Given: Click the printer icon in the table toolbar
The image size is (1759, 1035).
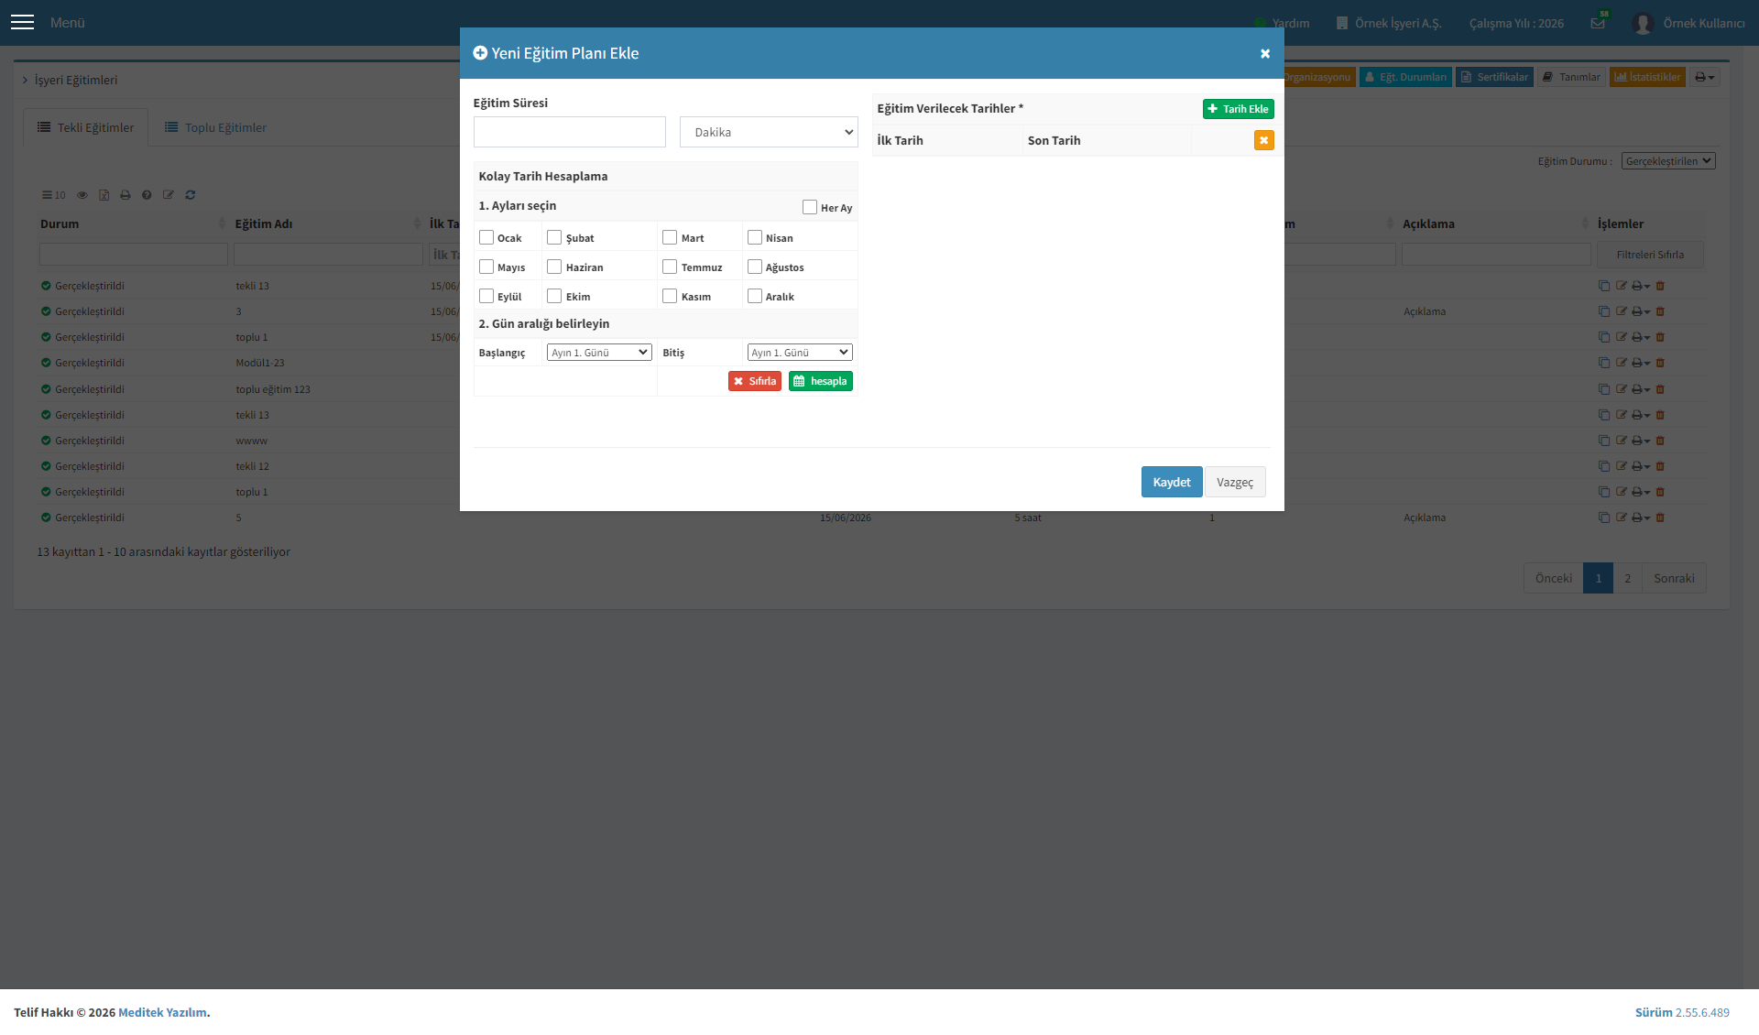Looking at the screenshot, I should point(126,195).
